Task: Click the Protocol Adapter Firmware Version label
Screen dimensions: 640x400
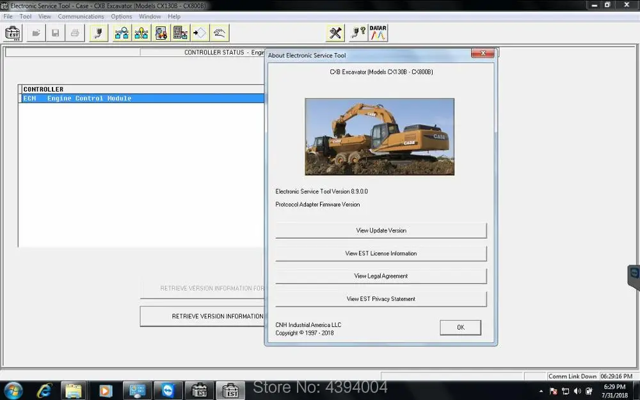Action: 317,205
